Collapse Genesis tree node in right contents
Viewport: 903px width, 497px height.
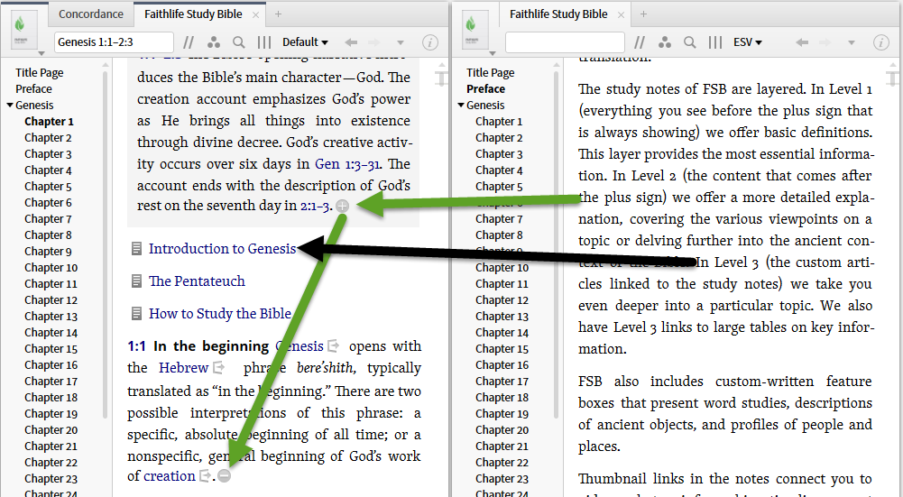click(x=461, y=106)
